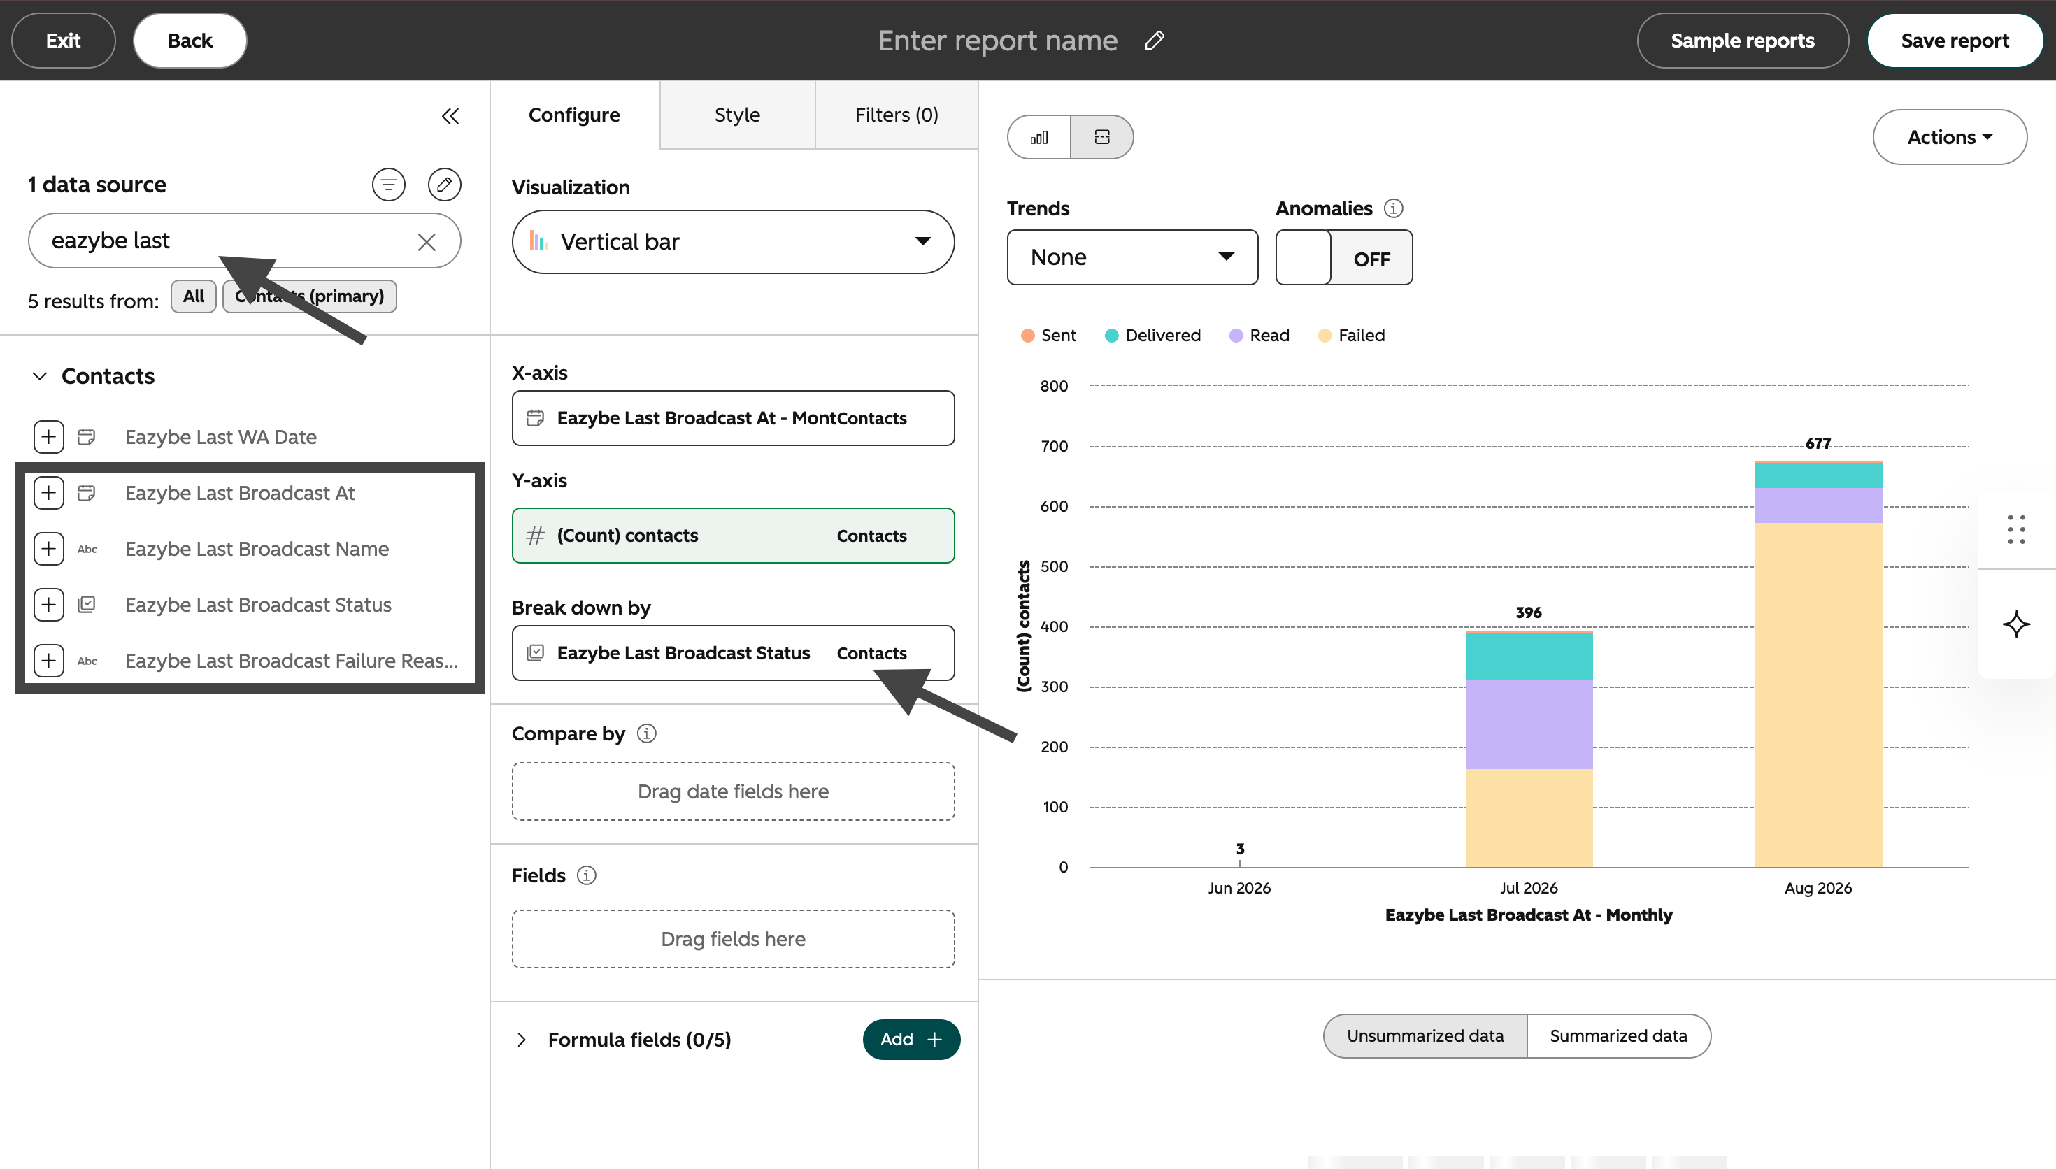Click the hash icon on Count contacts
This screenshot has height=1169, width=2056.
tap(536, 536)
